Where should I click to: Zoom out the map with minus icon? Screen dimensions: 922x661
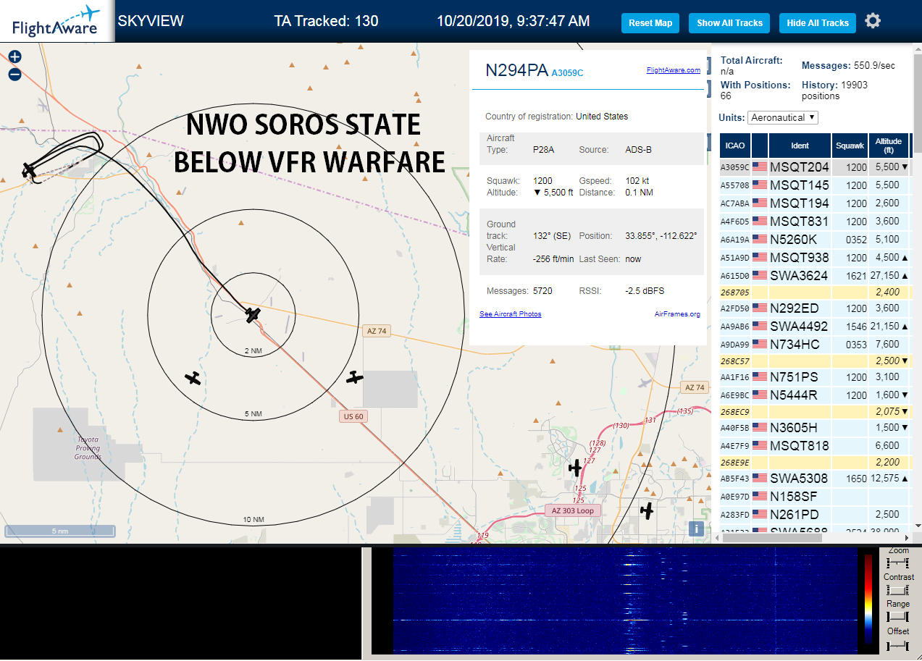[14, 74]
